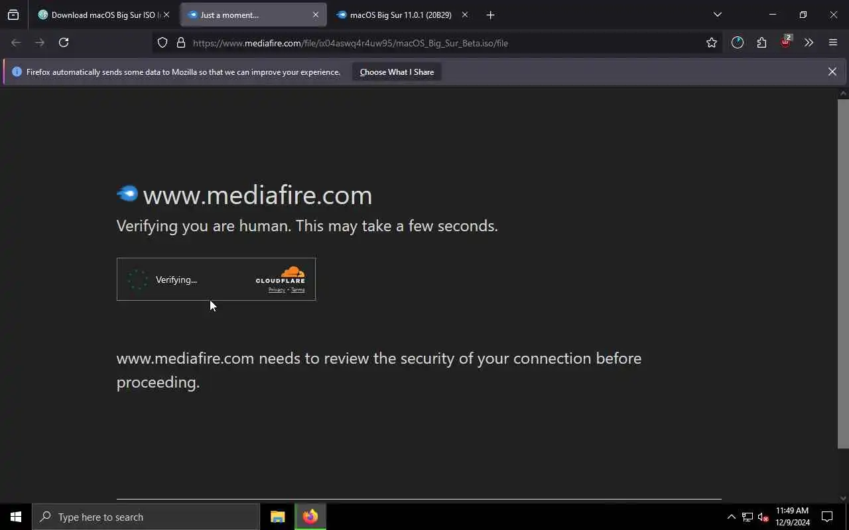This screenshot has height=530, width=849.
Task: Open network status tray icon
Action: point(748,517)
